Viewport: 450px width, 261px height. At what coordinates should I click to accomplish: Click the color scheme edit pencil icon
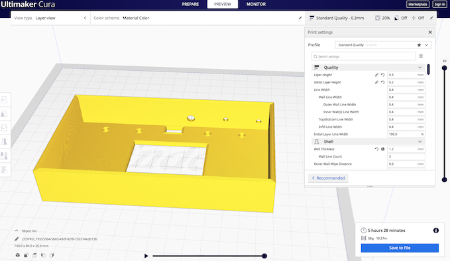(300, 18)
